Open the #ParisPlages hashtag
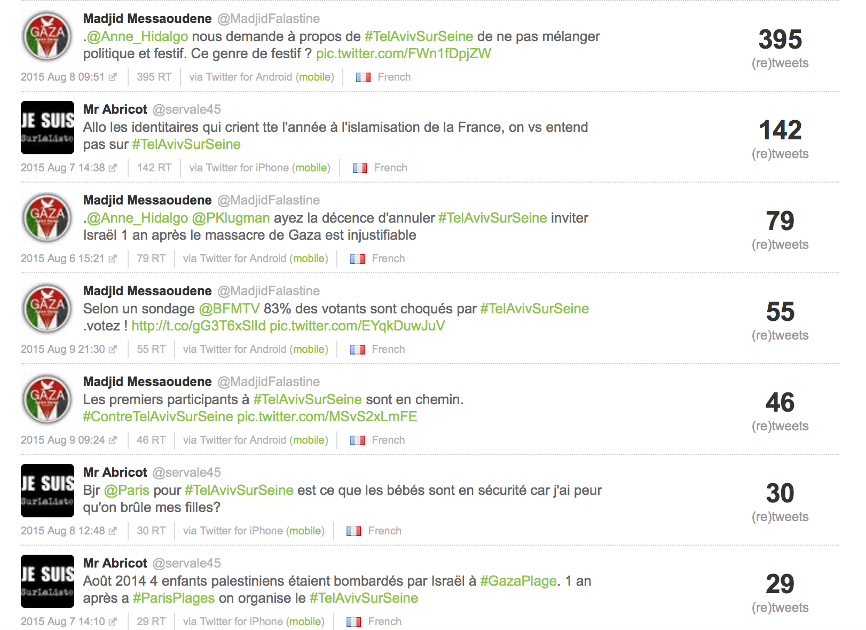The height and width of the screenshot is (630, 866). click(x=174, y=598)
